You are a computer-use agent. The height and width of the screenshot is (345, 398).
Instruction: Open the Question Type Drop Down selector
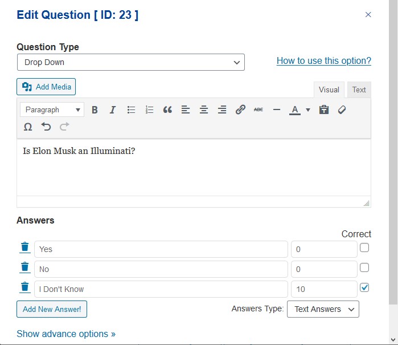point(131,62)
